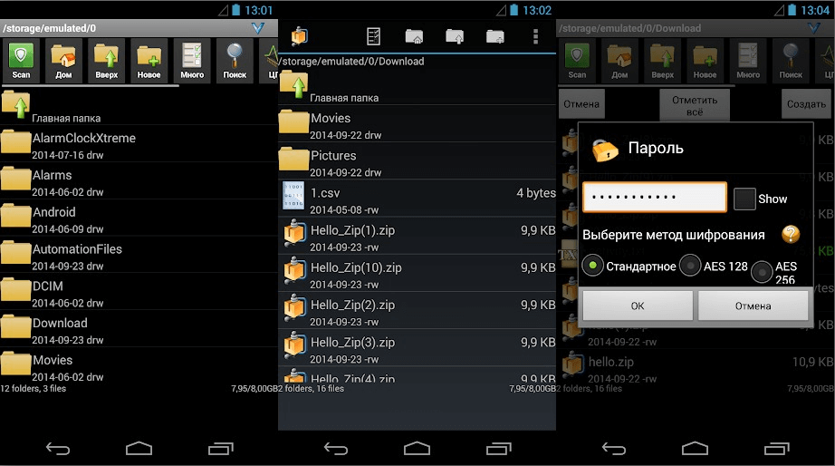This screenshot has height=466, width=835.
Task: Tap the Scan icon in the left screen toolbar
Action: point(21,60)
